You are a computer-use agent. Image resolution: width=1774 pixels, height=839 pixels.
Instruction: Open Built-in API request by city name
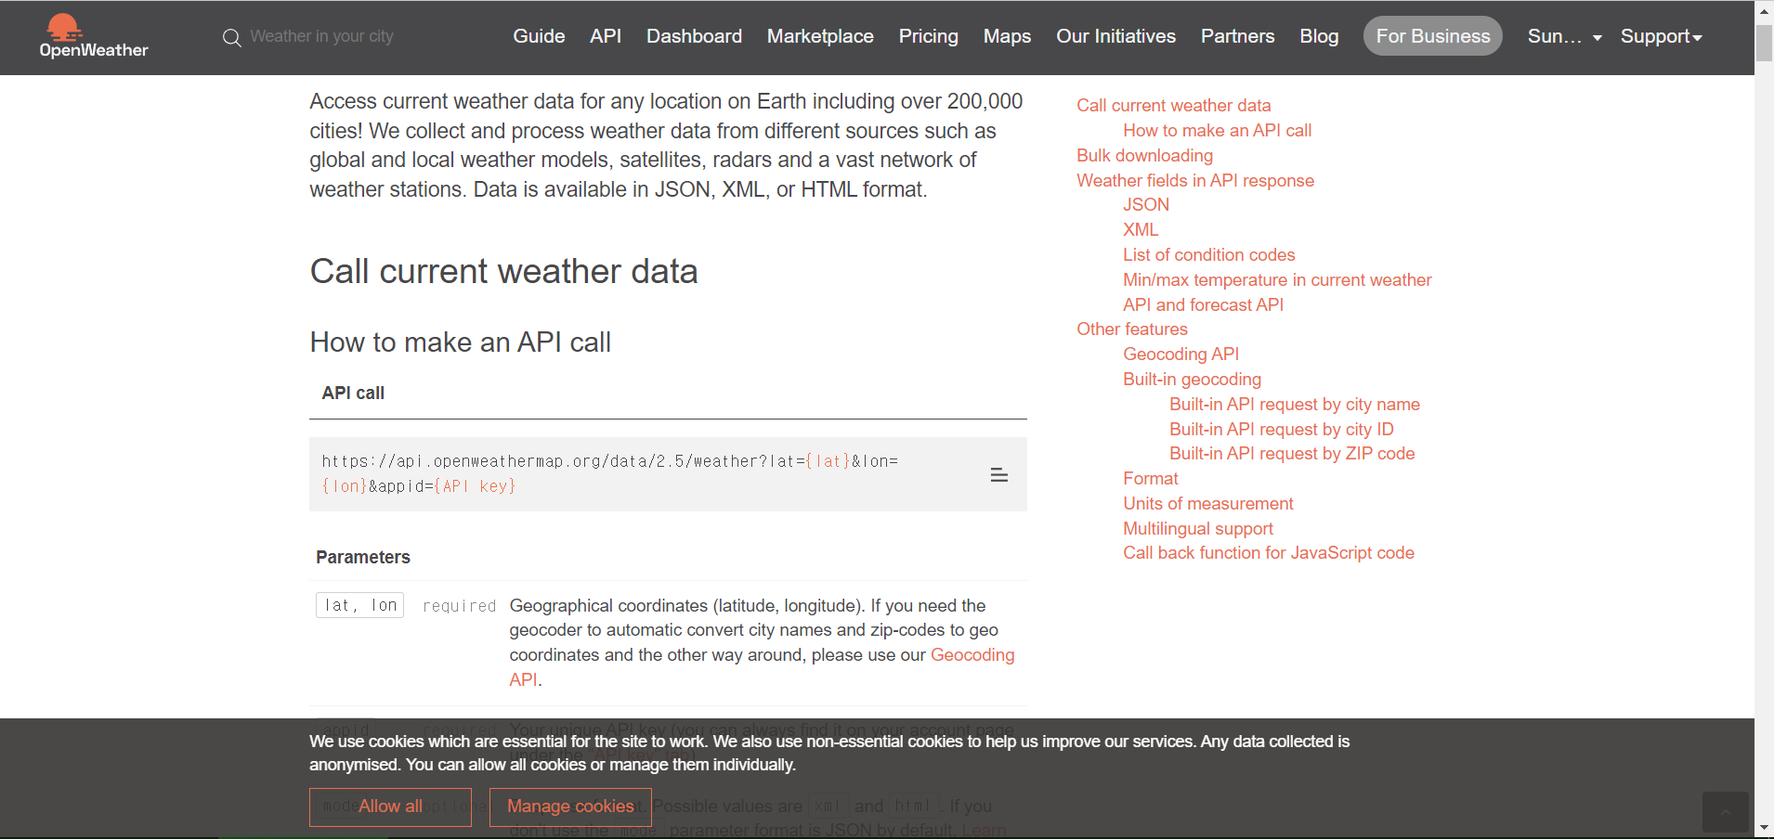[x=1294, y=405]
